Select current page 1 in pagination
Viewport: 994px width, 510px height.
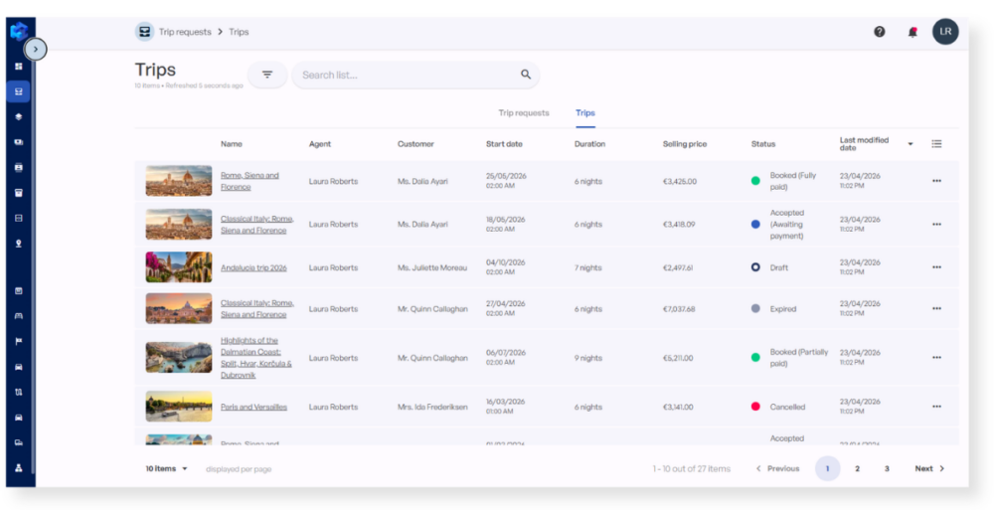pos(827,469)
